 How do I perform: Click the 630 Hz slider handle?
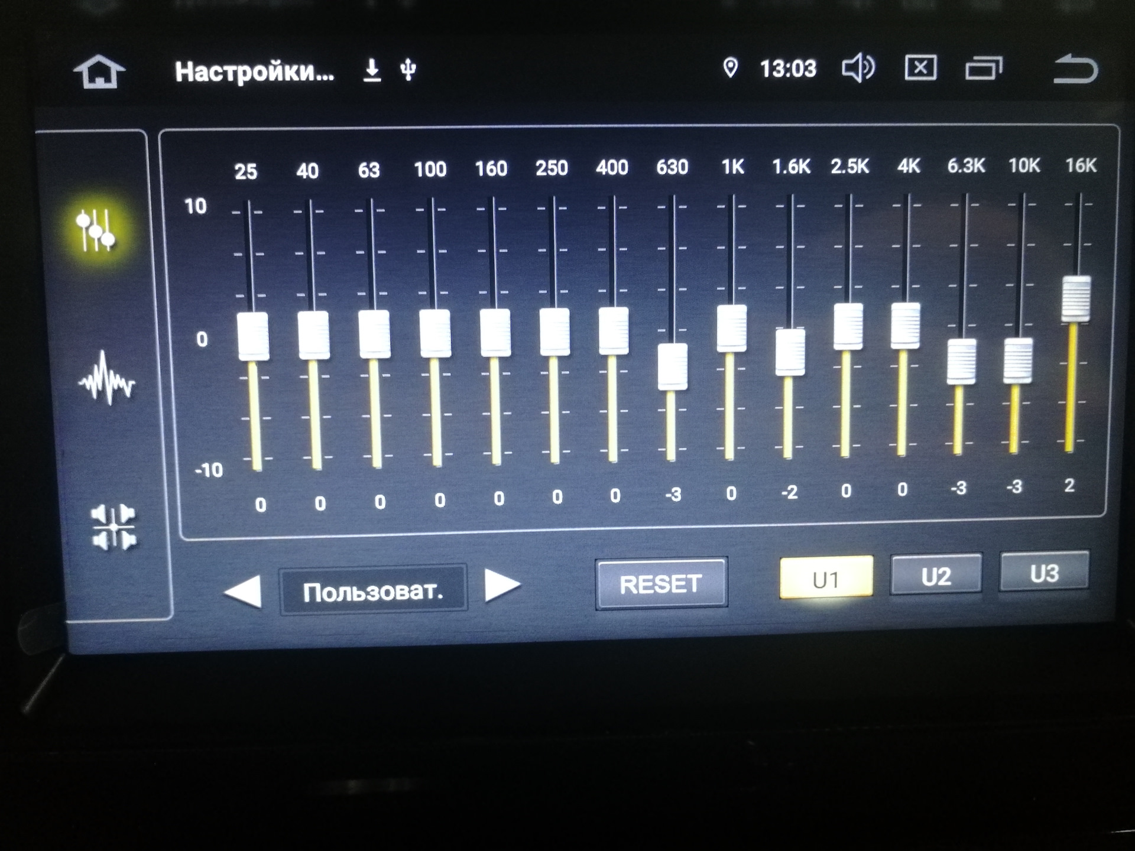(673, 366)
